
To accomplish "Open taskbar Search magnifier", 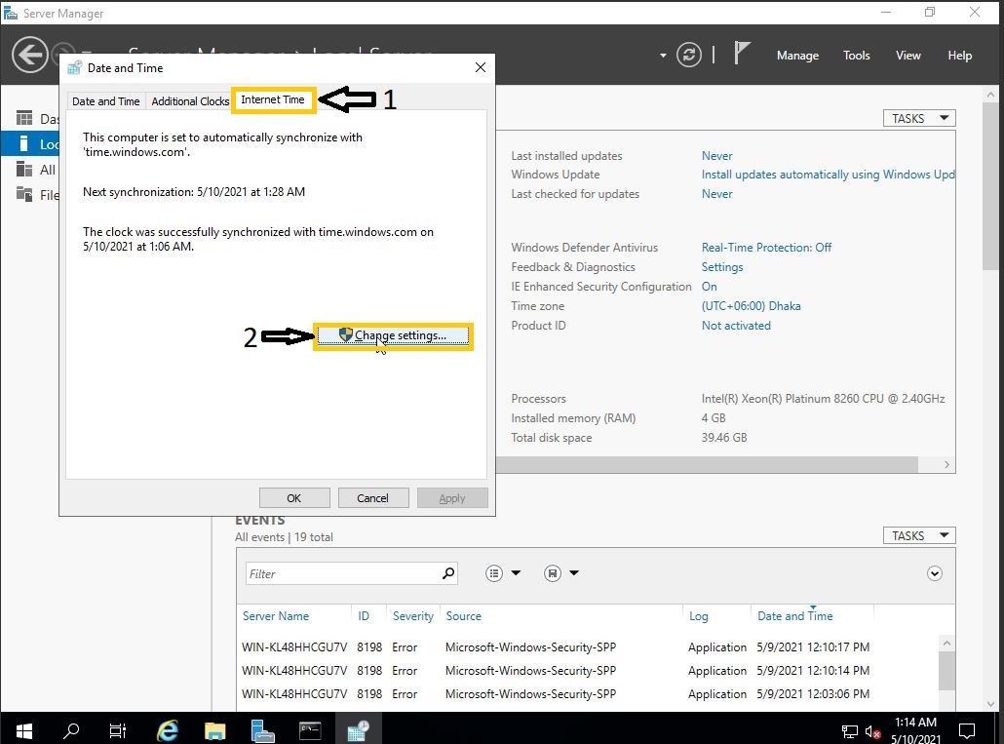I will (x=71, y=730).
